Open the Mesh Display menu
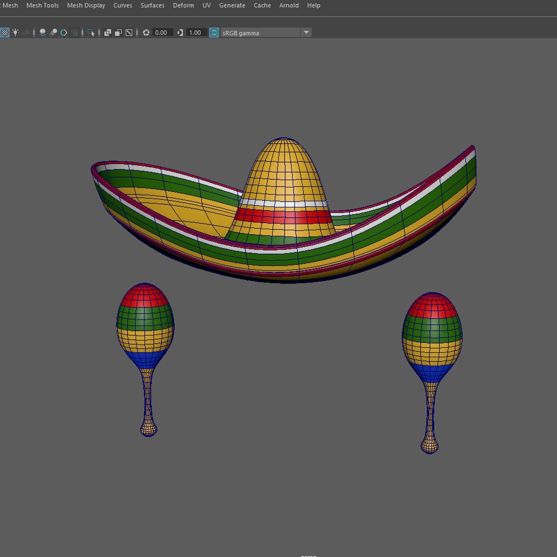The height and width of the screenshot is (557, 557). pos(86,5)
